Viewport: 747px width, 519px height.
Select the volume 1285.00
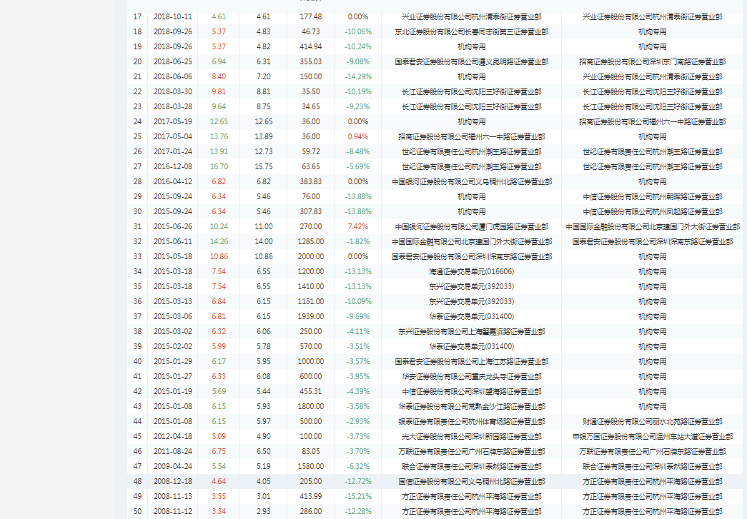pyautogui.click(x=311, y=241)
